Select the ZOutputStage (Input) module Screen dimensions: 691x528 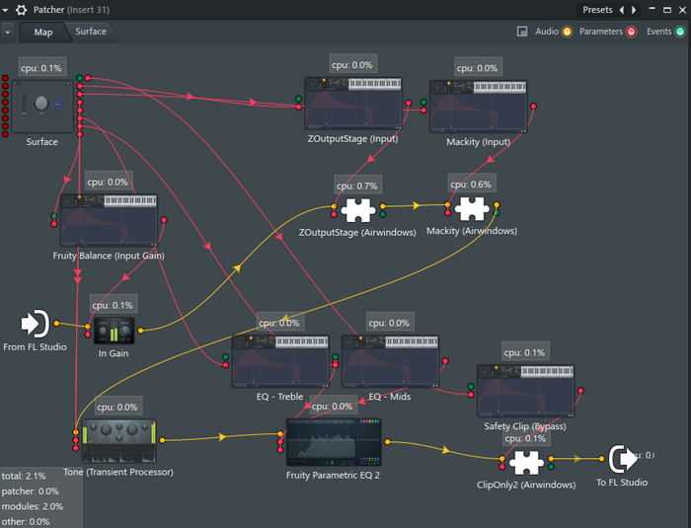coord(353,104)
